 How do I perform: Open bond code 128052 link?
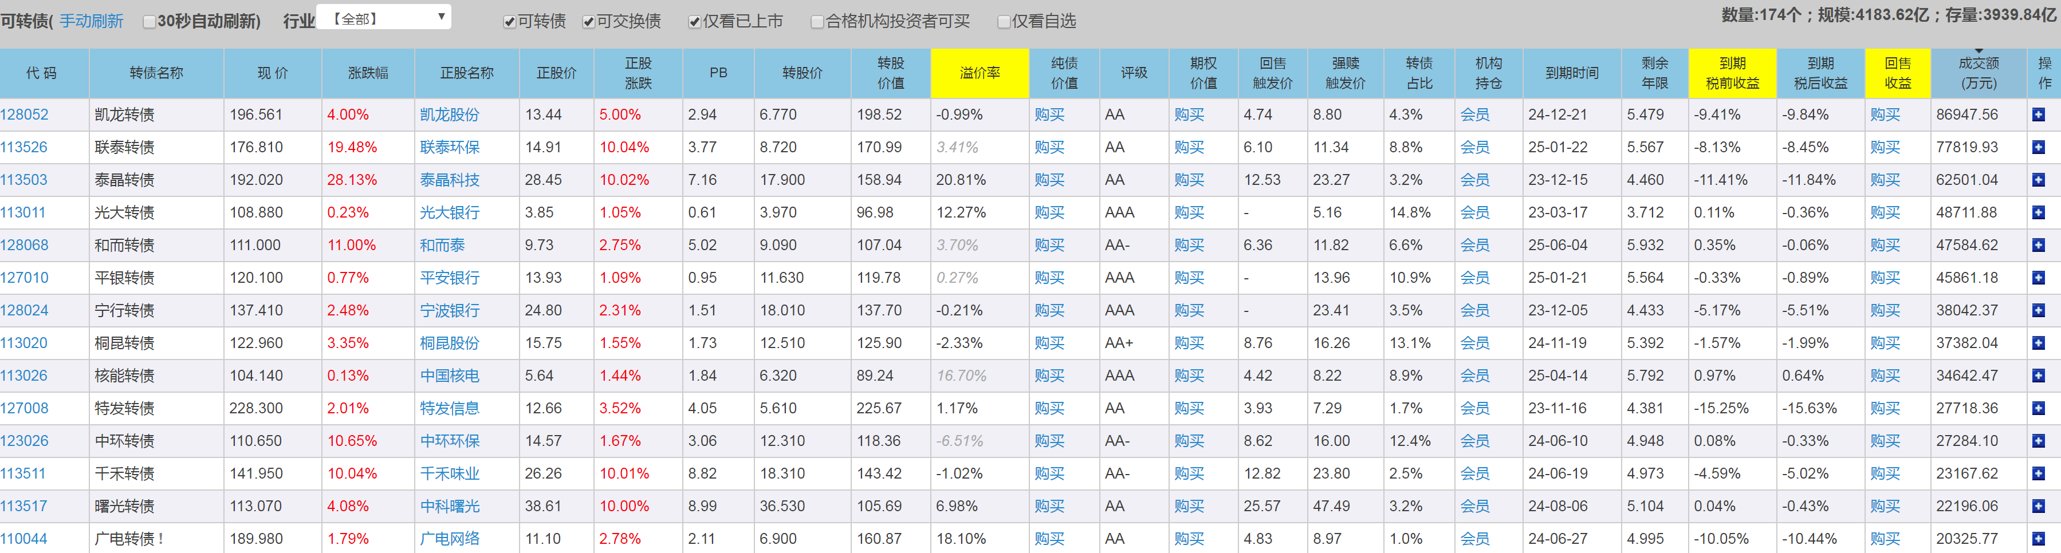pos(24,115)
